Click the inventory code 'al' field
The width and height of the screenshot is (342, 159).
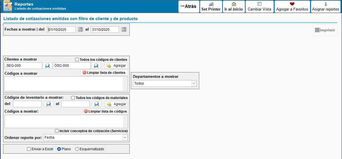tap(75, 104)
